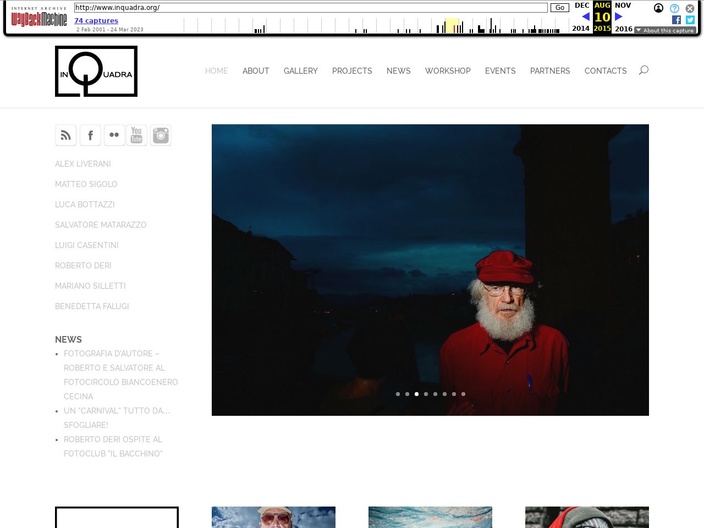
Task: Expand the About this capture dropdown
Action: pos(665,30)
